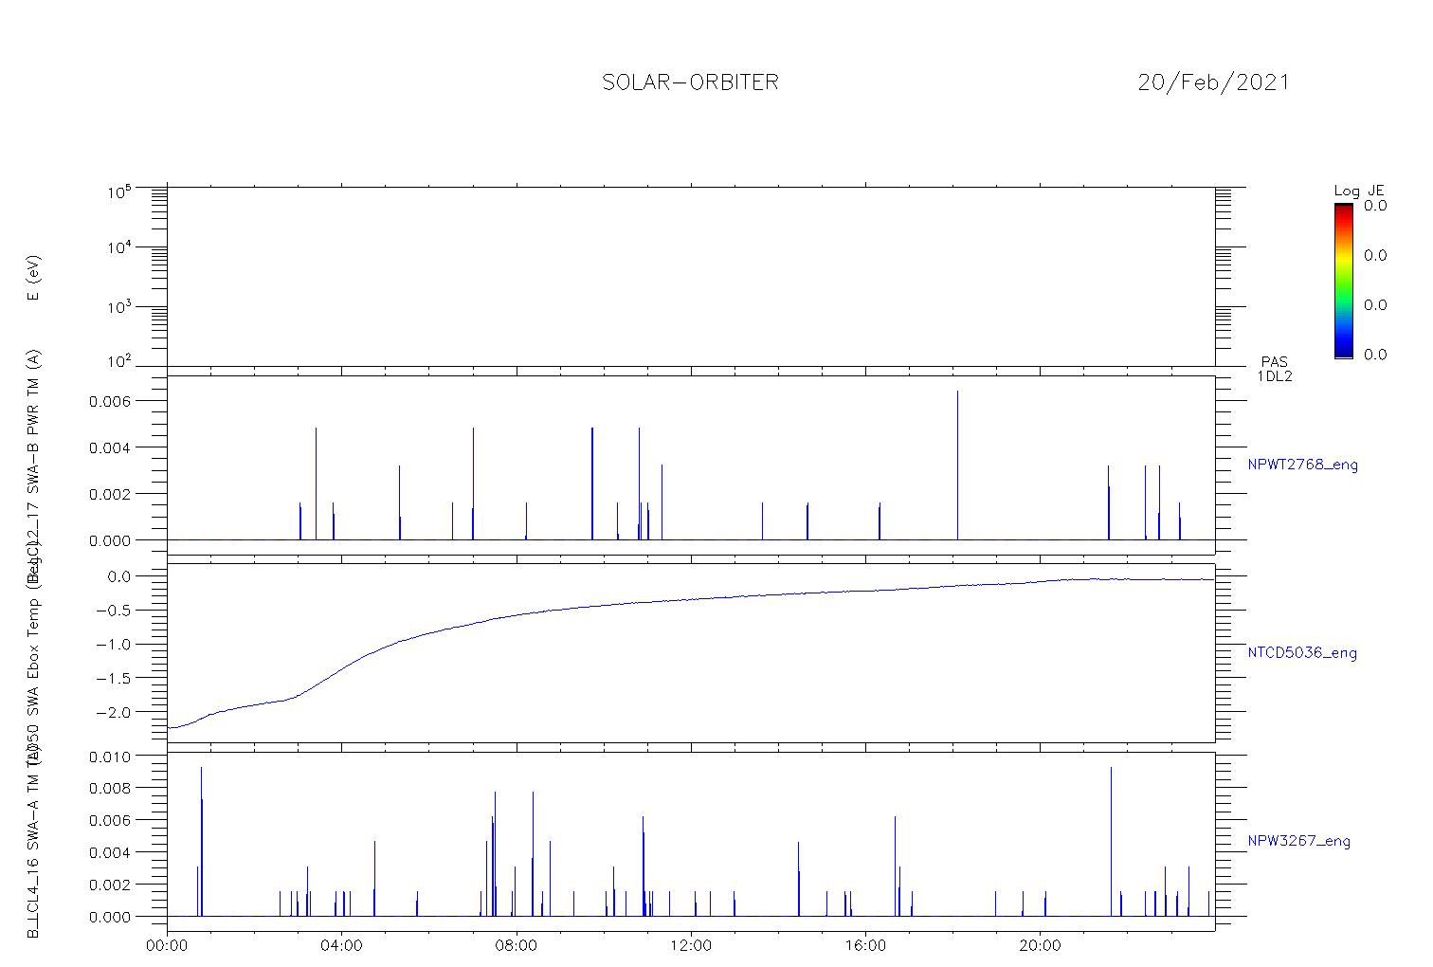The image size is (1433, 967).
Task: Click the SOLAR-ORBITER plot title
Action: [x=690, y=82]
